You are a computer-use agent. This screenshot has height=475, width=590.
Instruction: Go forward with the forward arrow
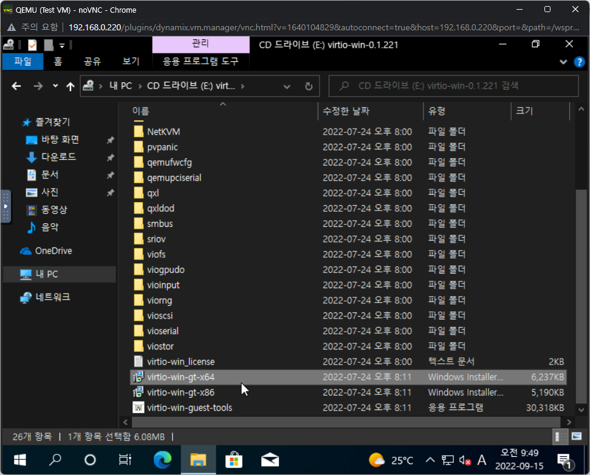tap(38, 86)
